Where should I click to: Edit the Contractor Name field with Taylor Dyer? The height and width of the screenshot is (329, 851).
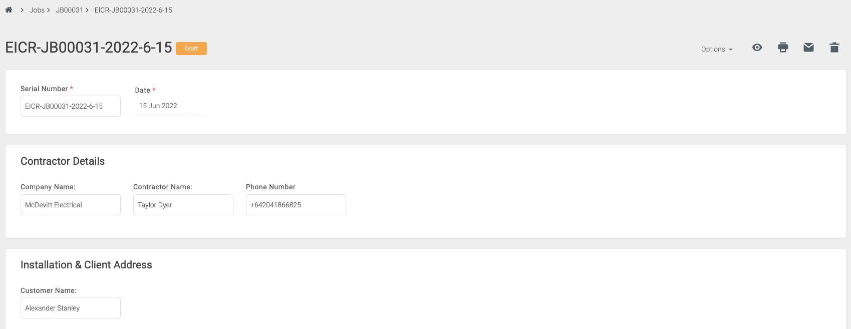point(183,204)
